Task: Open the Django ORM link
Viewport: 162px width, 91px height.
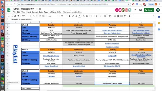Action: tap(112, 56)
